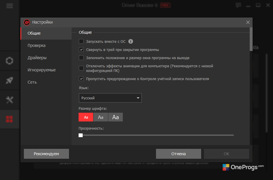Viewport: 273px width, 180px height.
Task: Click the FREE badge in Driver Booster title
Action: [x=165, y=5]
